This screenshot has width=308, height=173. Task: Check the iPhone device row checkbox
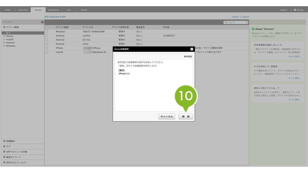(x=47, y=48)
